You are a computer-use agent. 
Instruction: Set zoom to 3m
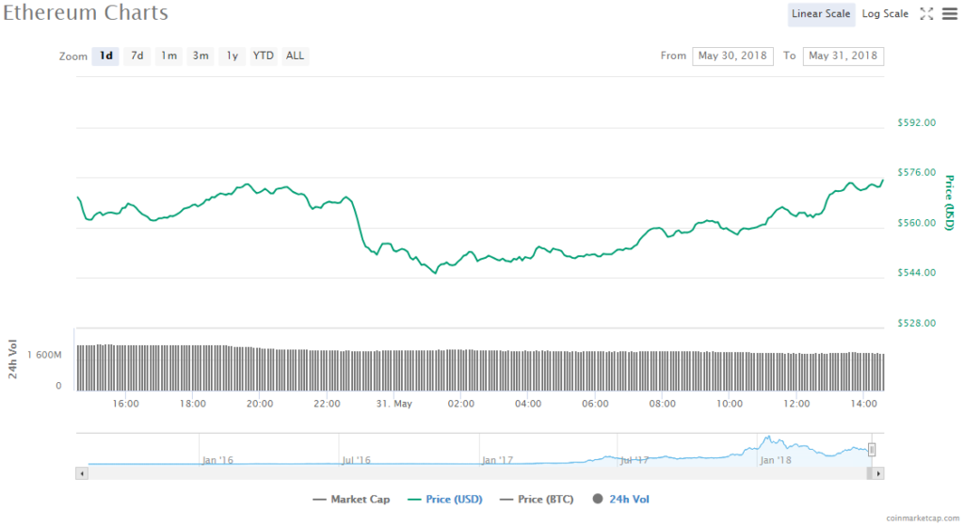click(x=201, y=56)
